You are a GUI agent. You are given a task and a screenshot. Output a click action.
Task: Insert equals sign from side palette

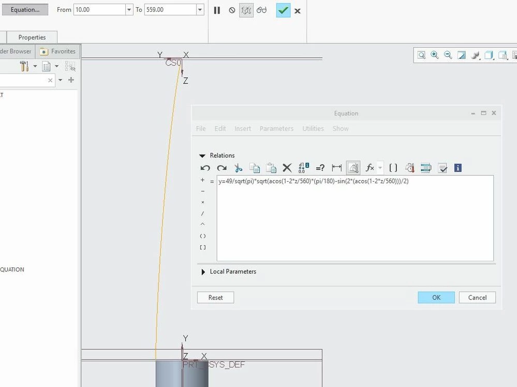[212, 182]
